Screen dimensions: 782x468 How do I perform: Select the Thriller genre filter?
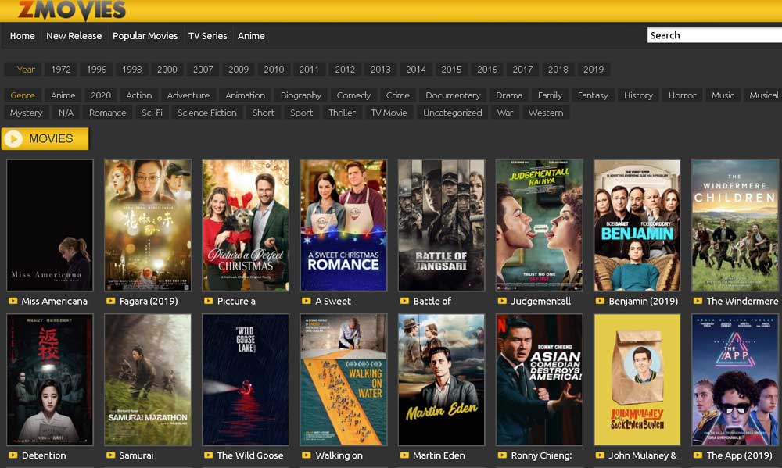coord(342,113)
